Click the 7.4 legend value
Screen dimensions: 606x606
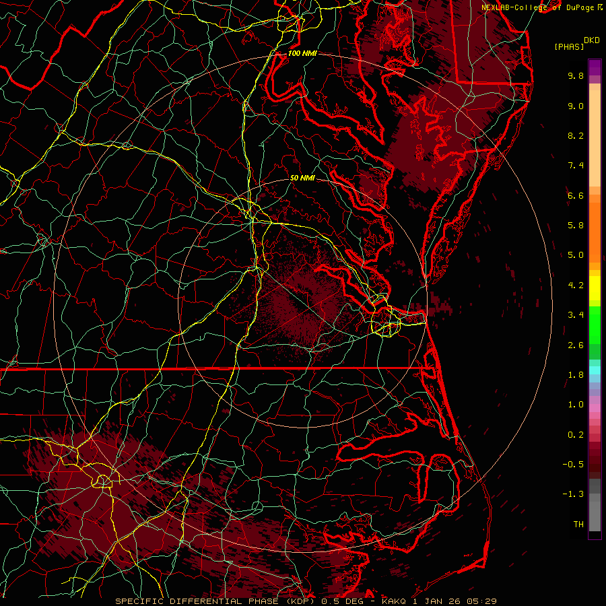pos(576,166)
